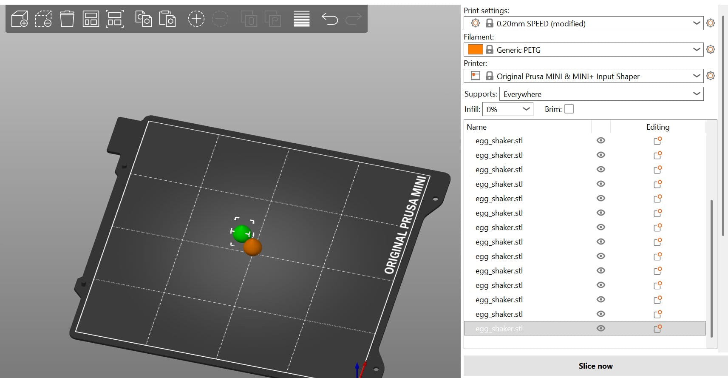Viewport: 728px width, 378px height.
Task: Expand the Printer preset dropdown arrow
Action: click(697, 76)
